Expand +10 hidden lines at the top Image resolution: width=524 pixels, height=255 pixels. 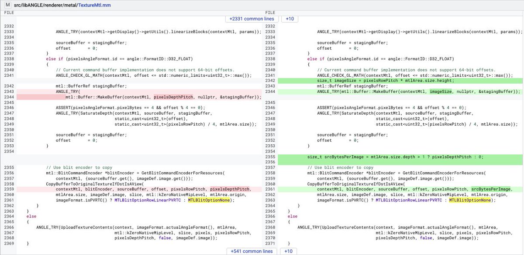pyautogui.click(x=289, y=19)
